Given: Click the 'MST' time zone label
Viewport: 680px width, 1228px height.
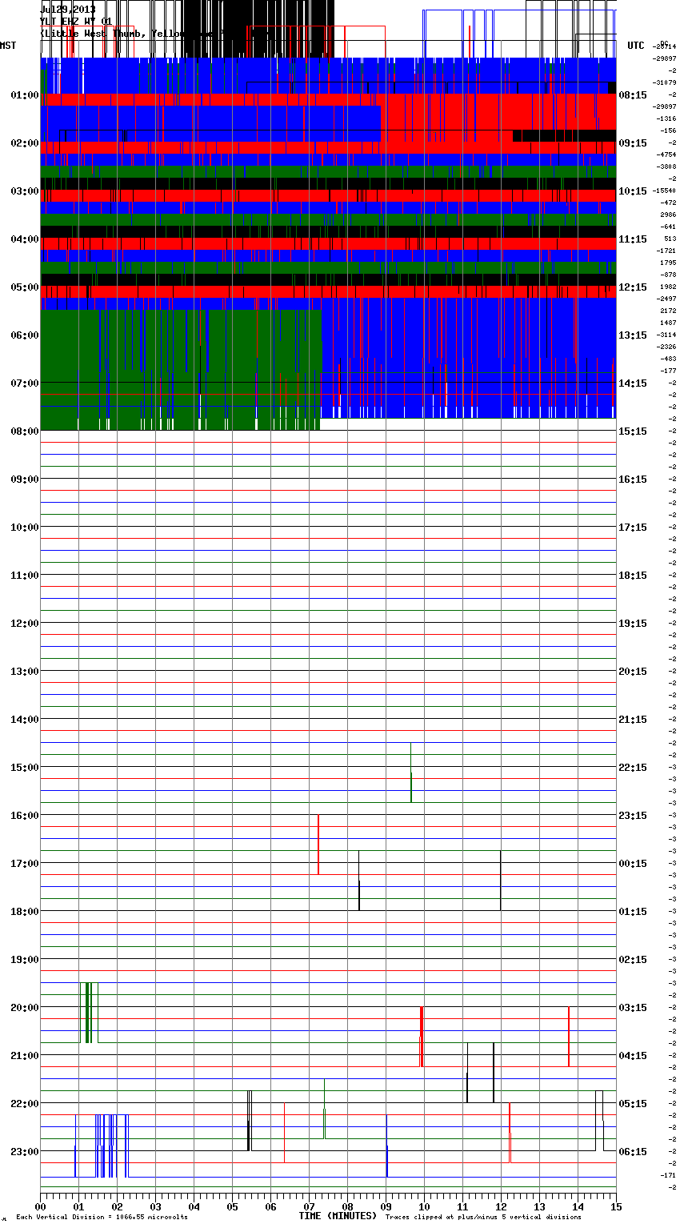Looking at the screenshot, I should click(8, 46).
